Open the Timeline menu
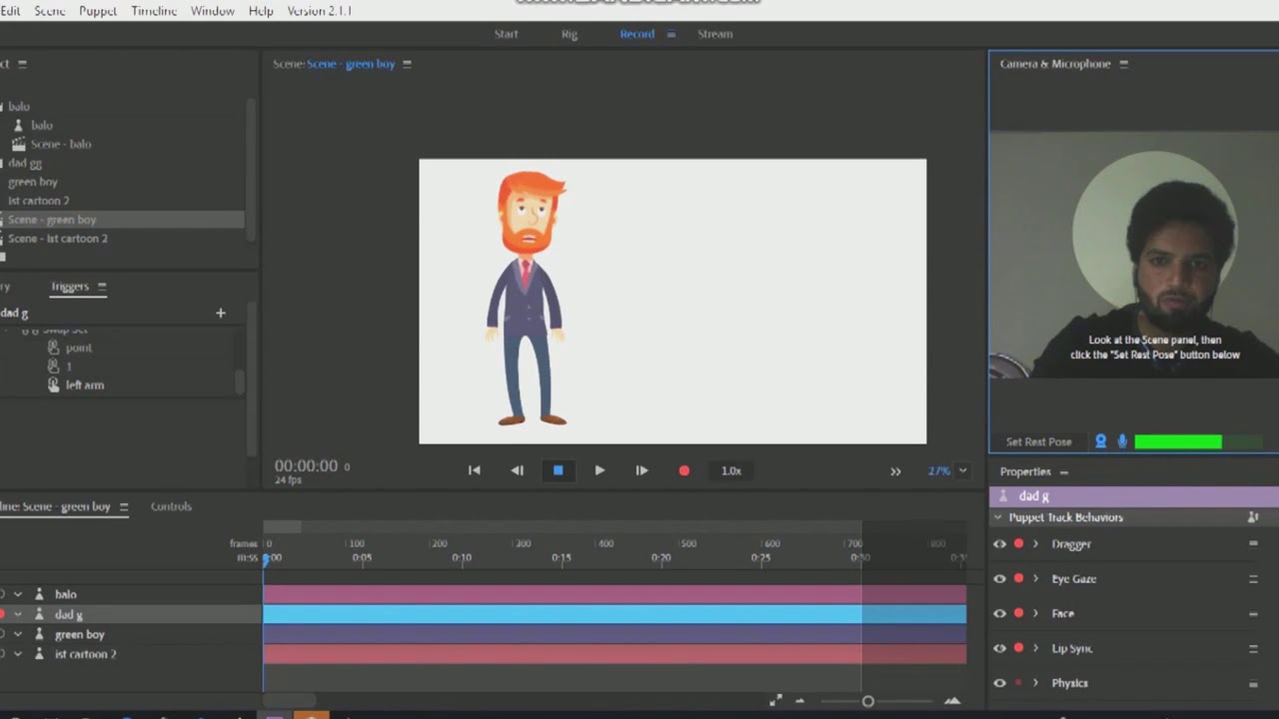1279x719 pixels. click(x=154, y=11)
